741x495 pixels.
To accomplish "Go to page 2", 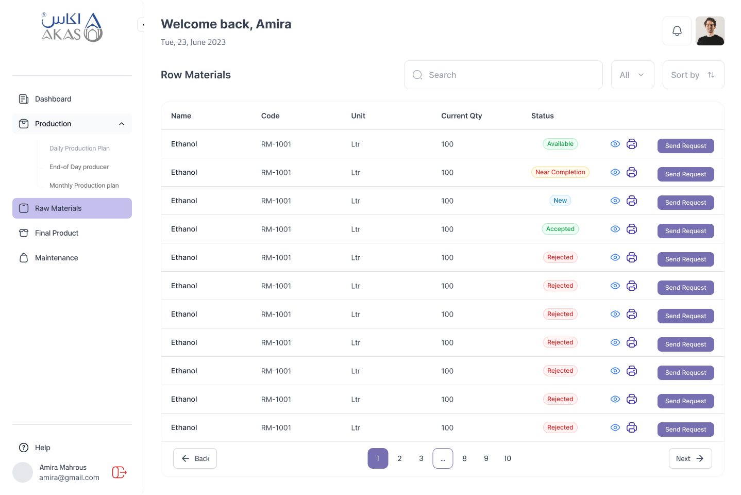I will [x=399, y=458].
